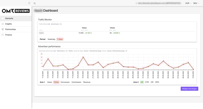This screenshot has width=203, height=109.
Task: Sort the Views column with its arrows
Action: point(82,30)
